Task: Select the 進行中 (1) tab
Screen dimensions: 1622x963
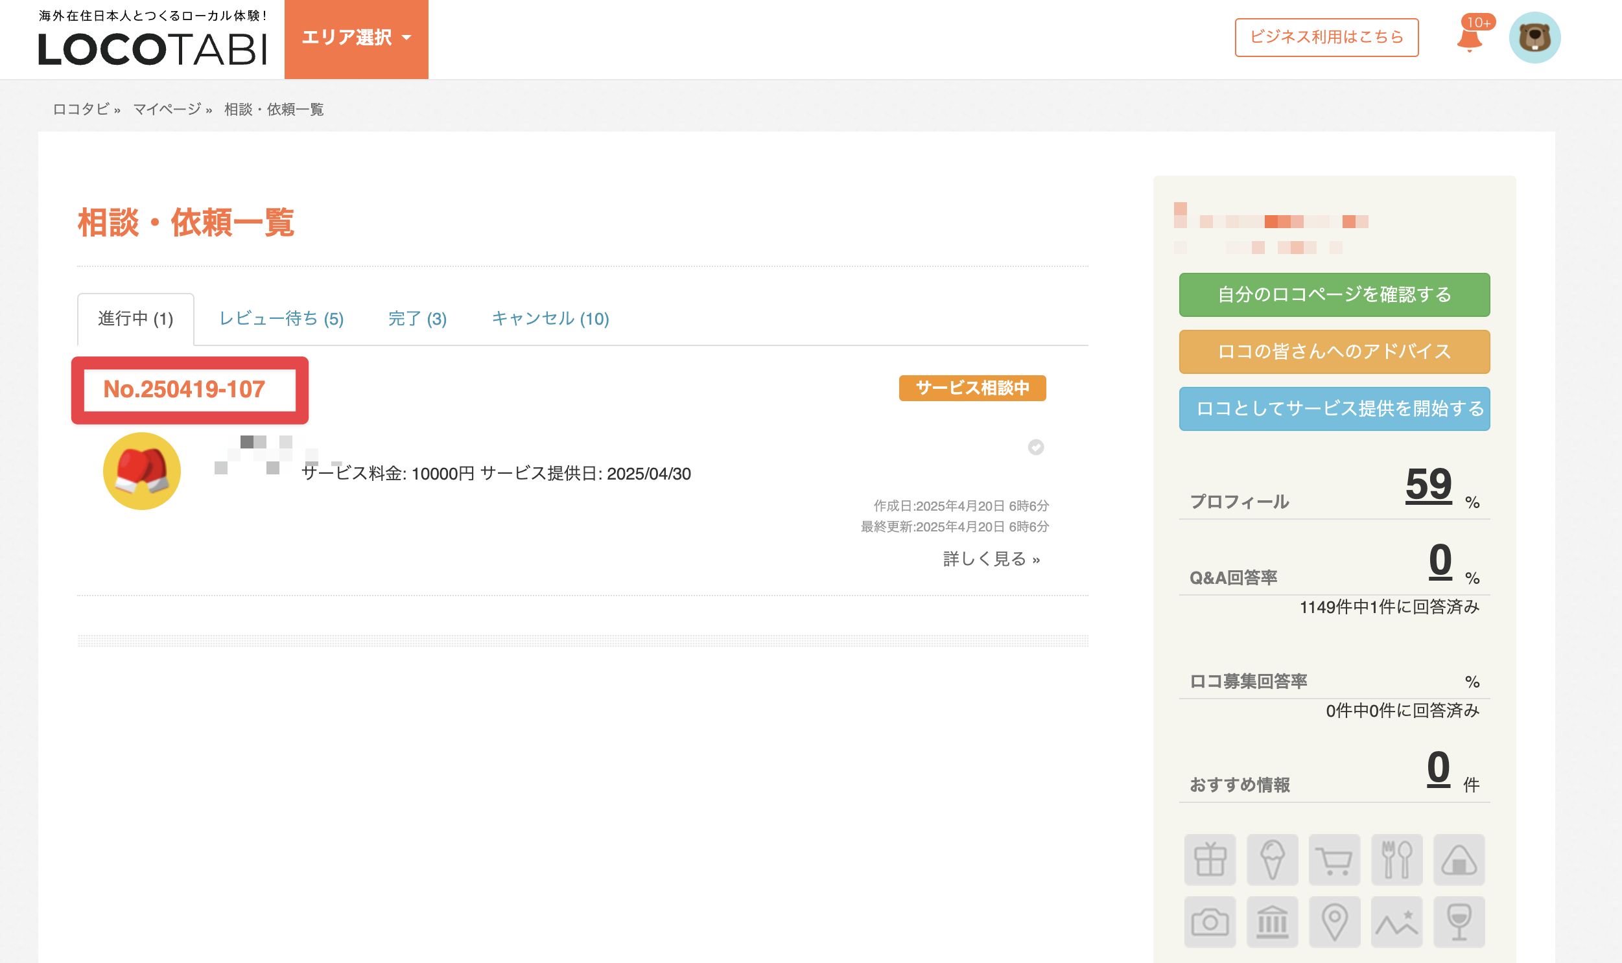Action: [x=135, y=319]
